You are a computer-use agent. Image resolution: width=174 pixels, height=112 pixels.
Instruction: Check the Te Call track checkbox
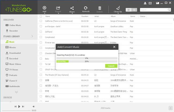[41, 64]
